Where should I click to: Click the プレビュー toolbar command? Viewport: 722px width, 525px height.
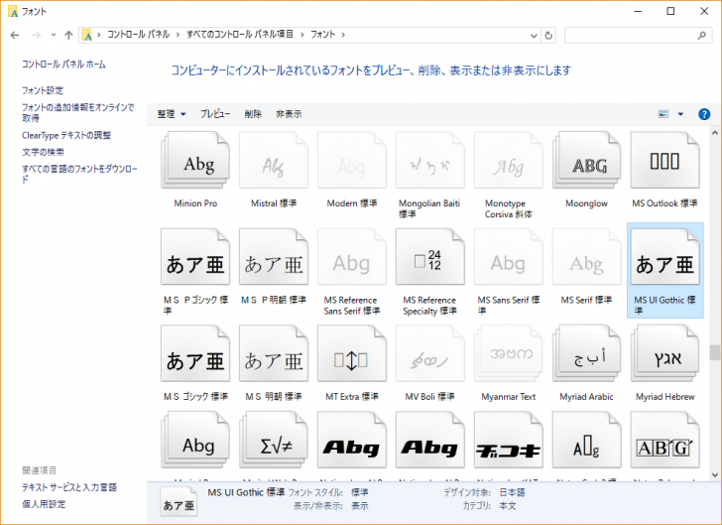(215, 114)
